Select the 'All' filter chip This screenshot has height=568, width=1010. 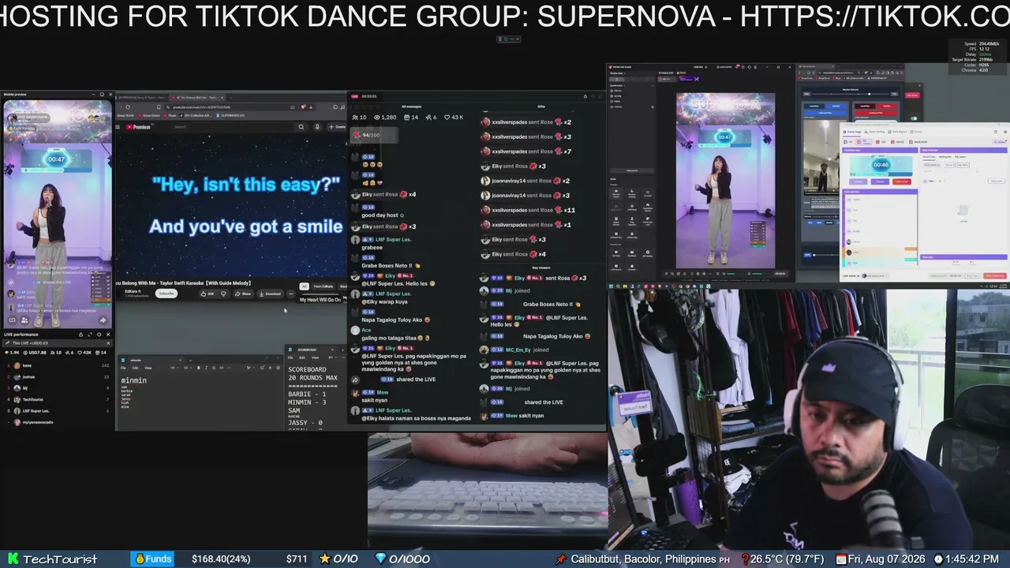tap(304, 286)
